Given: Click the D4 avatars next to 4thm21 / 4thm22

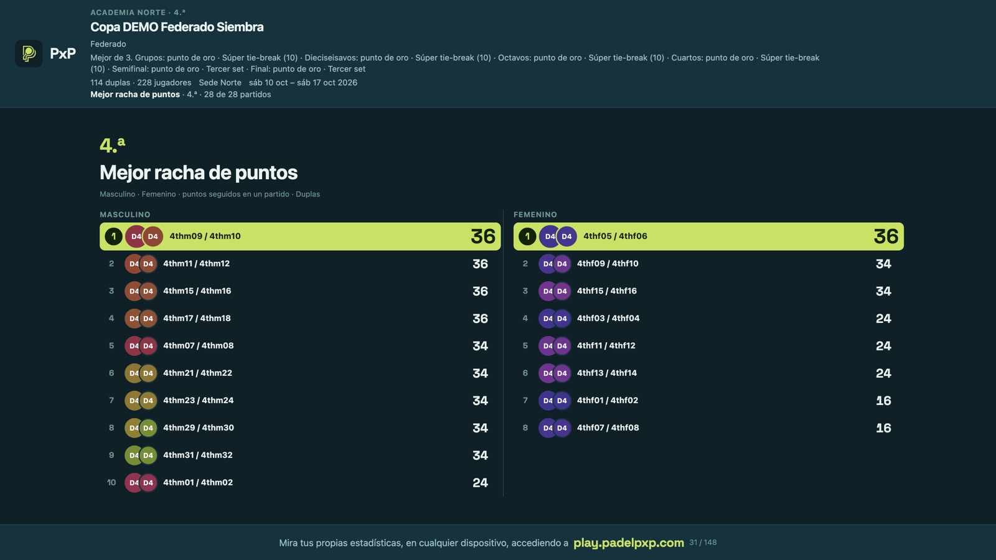Looking at the screenshot, I should (141, 373).
